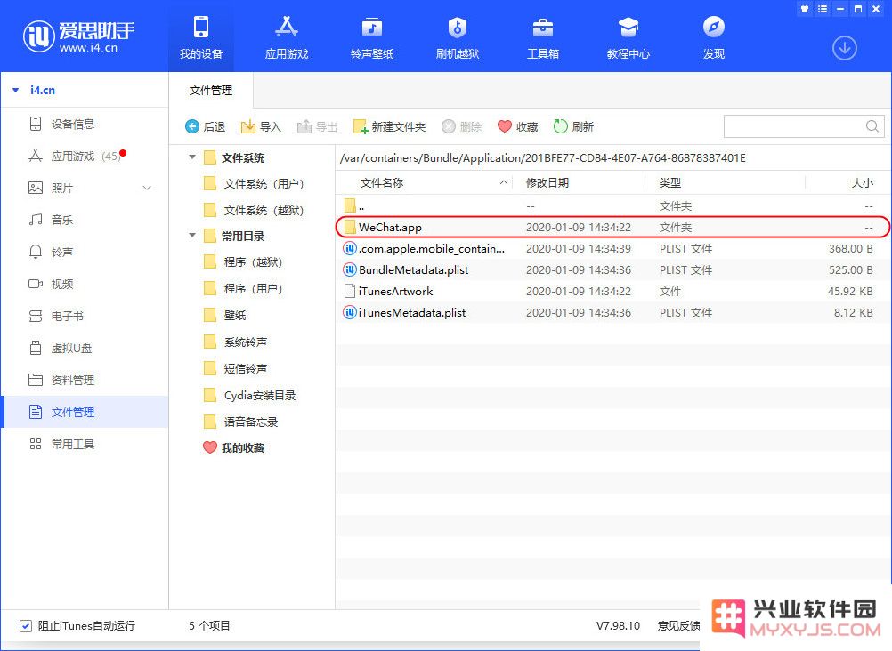
Task: Click the 意见反馈 feedback link
Action: [678, 626]
